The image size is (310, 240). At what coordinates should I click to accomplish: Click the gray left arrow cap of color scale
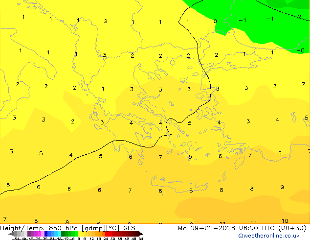click(x=11, y=234)
